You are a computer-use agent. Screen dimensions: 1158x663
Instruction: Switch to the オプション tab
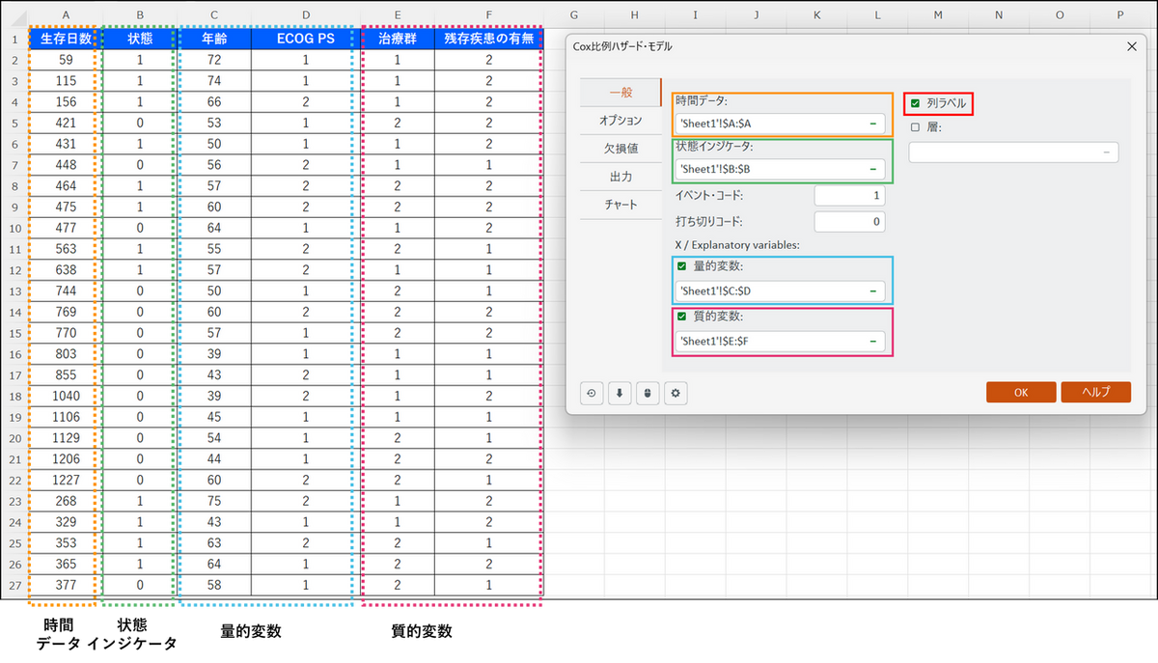pos(620,121)
